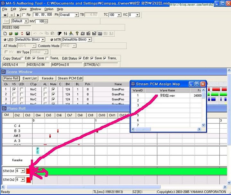Click the third of the four window-view icons
The height and width of the screenshot is (195, 231).
point(94,34)
